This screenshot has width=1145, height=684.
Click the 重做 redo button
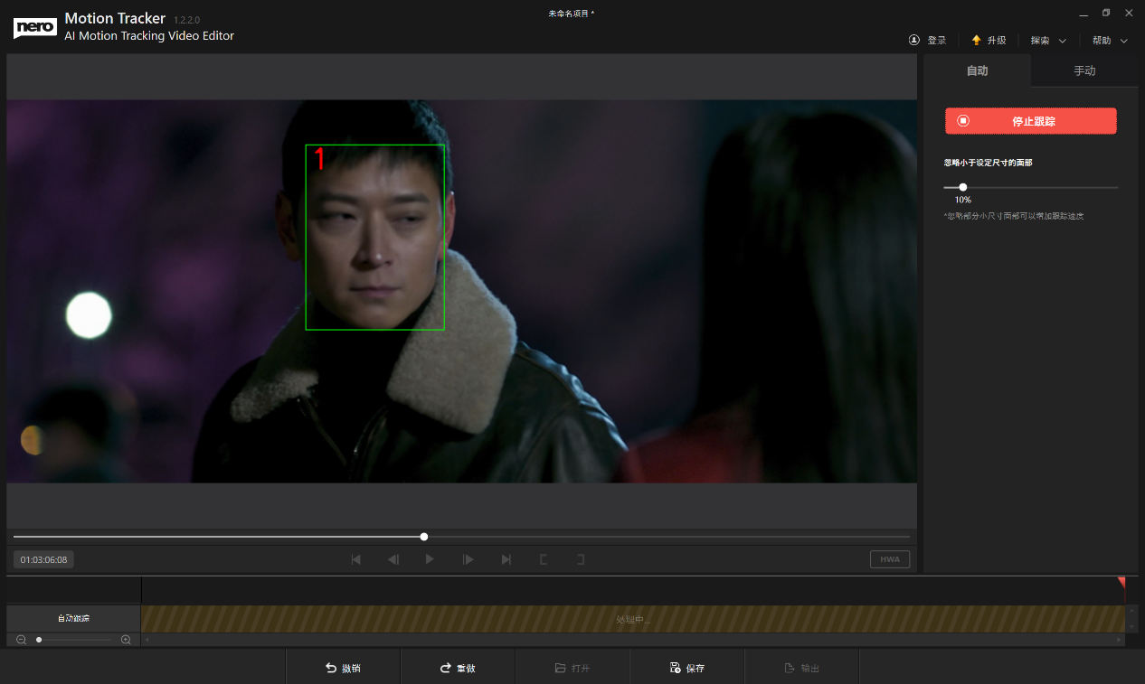point(458,668)
